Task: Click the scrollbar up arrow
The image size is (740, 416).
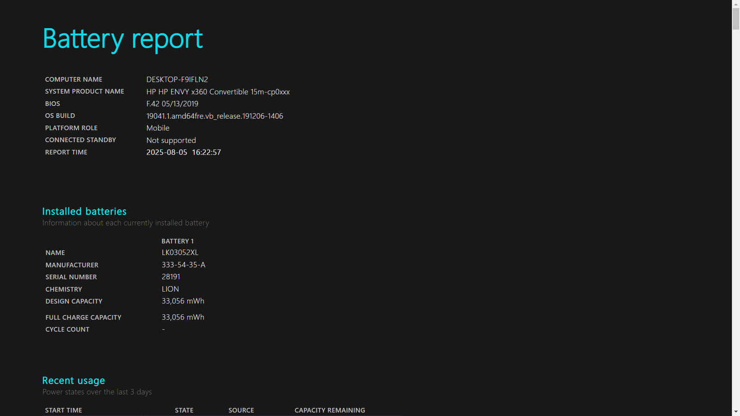Action: pos(736,4)
